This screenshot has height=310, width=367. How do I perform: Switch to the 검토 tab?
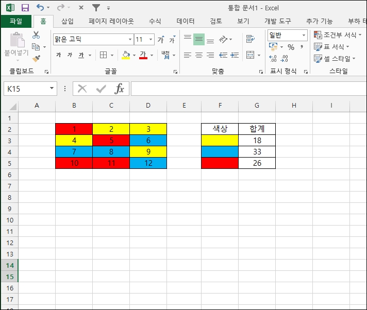[216, 21]
